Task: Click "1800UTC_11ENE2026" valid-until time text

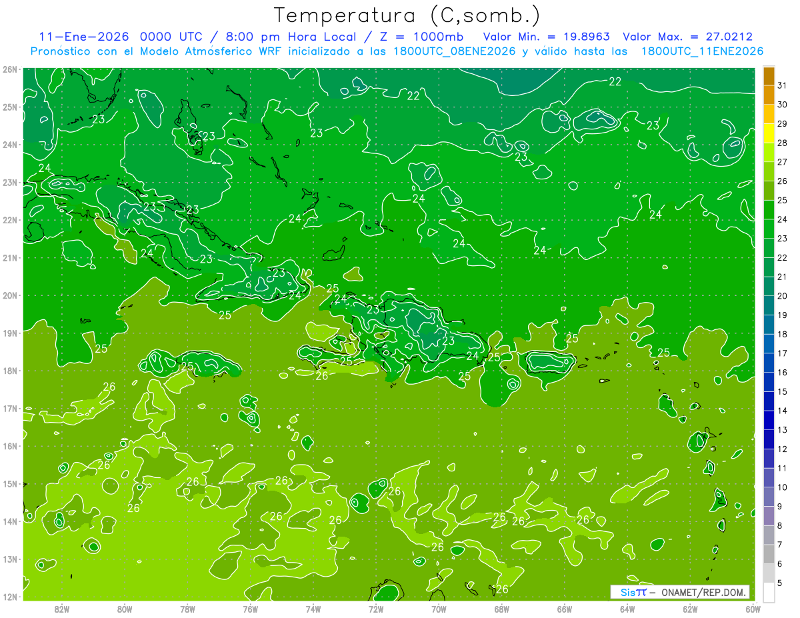Action: [702, 51]
